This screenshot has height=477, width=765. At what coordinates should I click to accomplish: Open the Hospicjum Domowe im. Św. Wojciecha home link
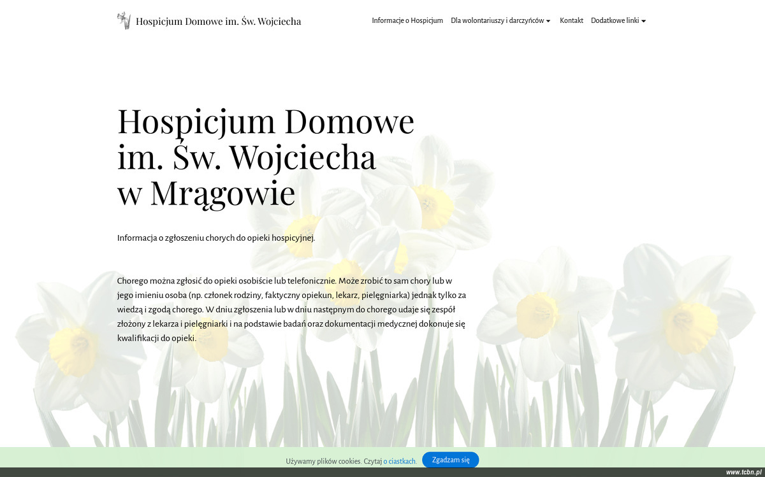(218, 22)
